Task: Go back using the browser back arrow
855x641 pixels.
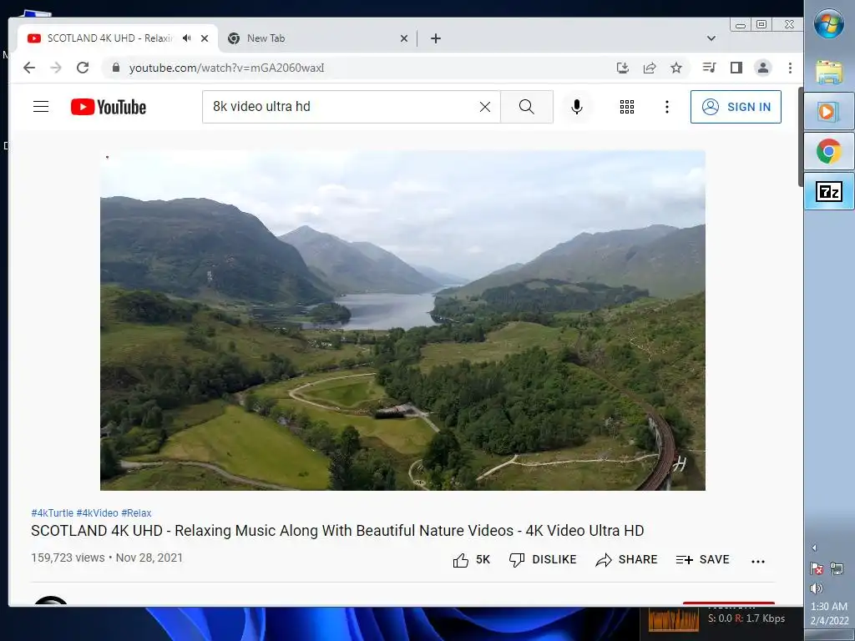Action: [29, 68]
